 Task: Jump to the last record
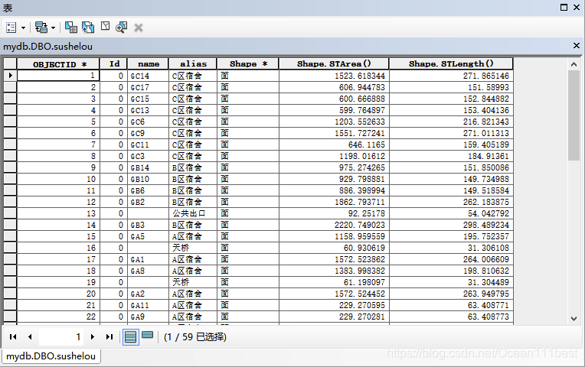109,337
